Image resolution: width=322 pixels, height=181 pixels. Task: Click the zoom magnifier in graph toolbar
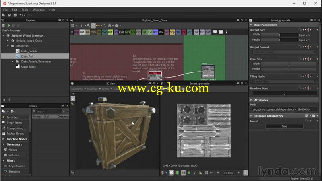[x=89, y=25]
